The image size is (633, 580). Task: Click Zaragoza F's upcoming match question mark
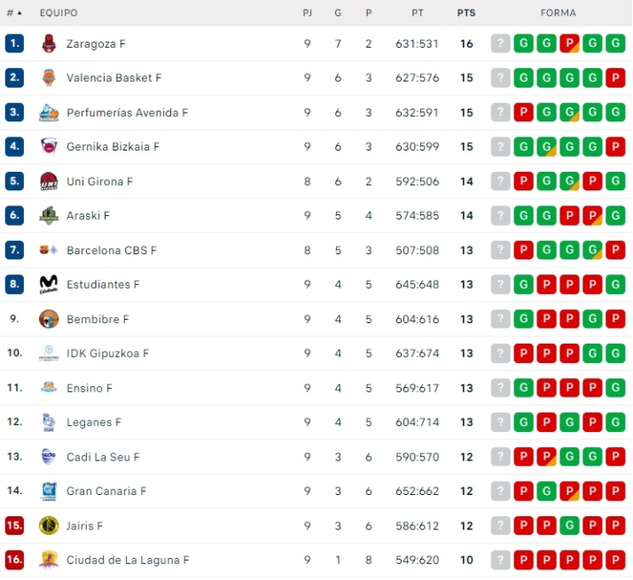(501, 43)
